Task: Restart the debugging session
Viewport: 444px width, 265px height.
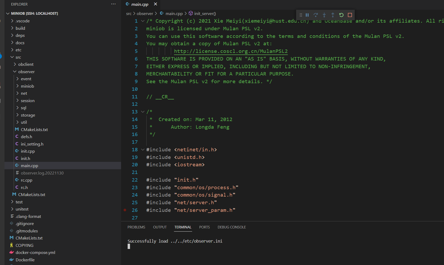Action: pos(341,15)
